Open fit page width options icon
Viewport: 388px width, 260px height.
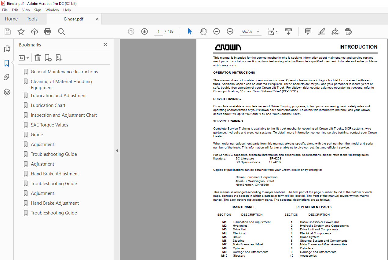click(273, 31)
